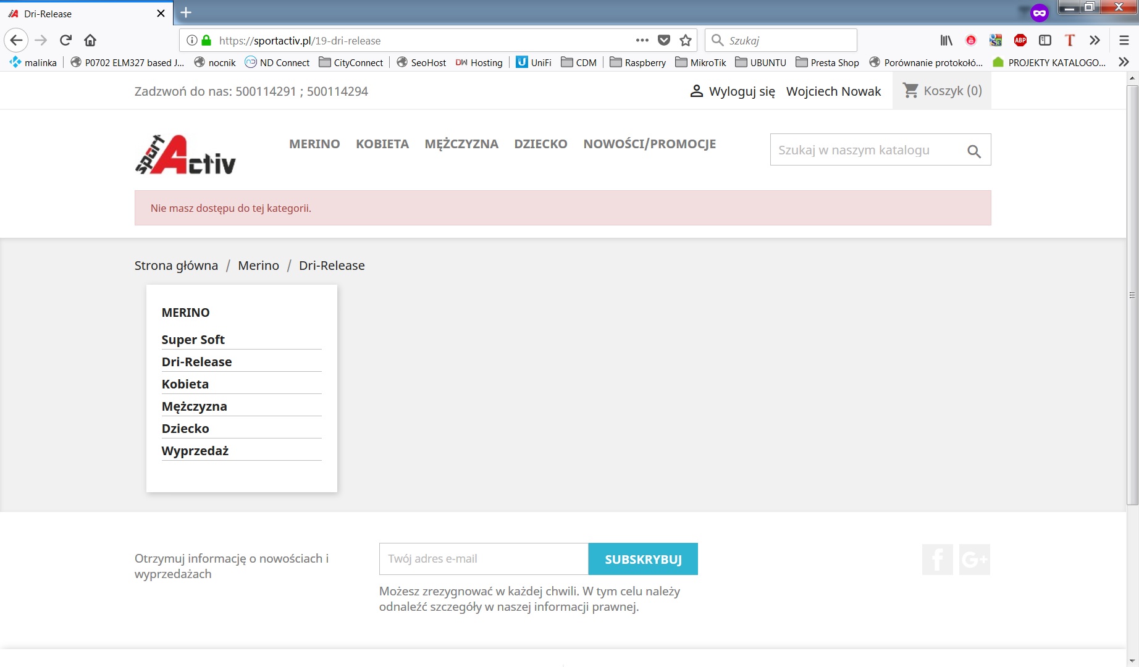This screenshot has width=1139, height=667.
Task: Open the MĘŻCZYZNA top menu
Action: pos(461,144)
